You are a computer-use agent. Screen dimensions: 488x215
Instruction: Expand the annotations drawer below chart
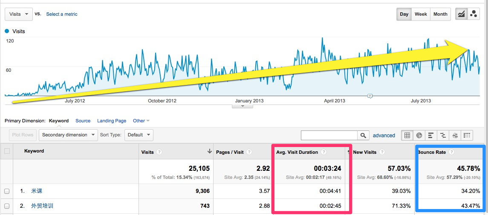243,106
